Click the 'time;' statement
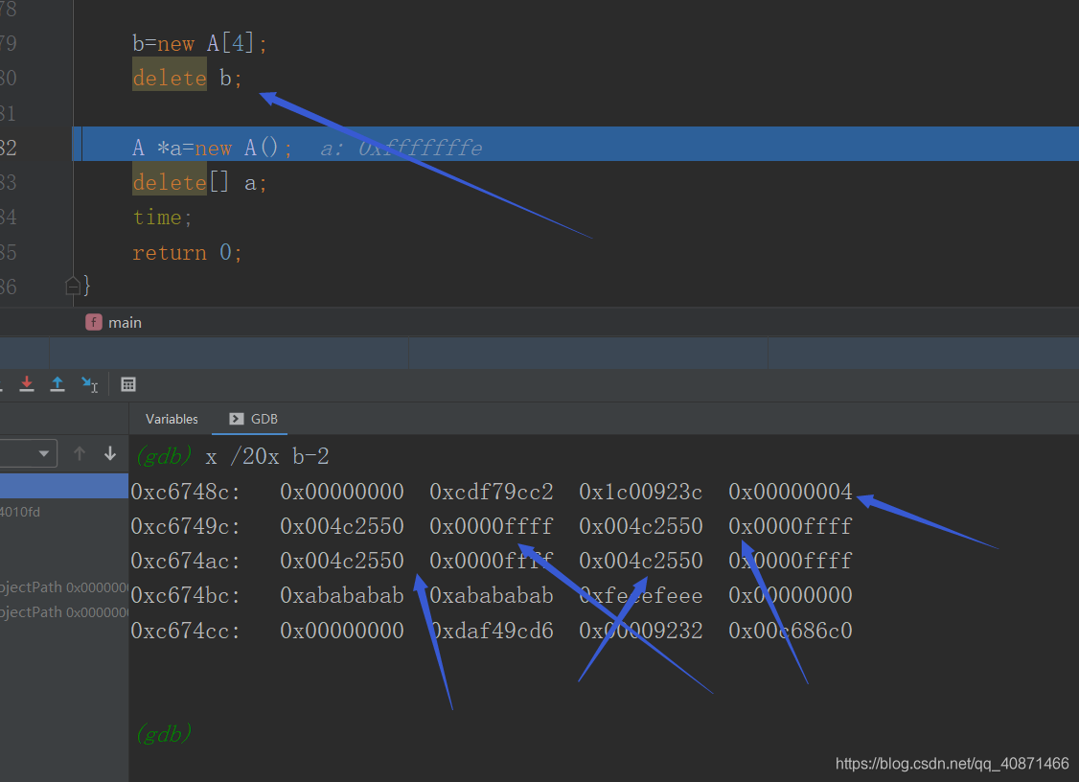The height and width of the screenshot is (782, 1079). (x=162, y=218)
